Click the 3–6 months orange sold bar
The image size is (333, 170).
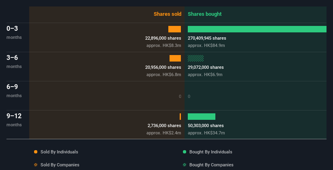coord(175,58)
